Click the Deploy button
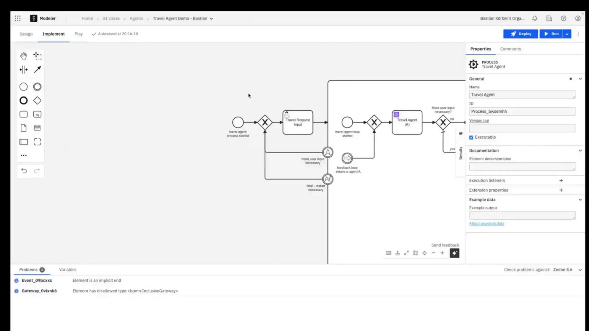This screenshot has width=589, height=331. [521, 34]
